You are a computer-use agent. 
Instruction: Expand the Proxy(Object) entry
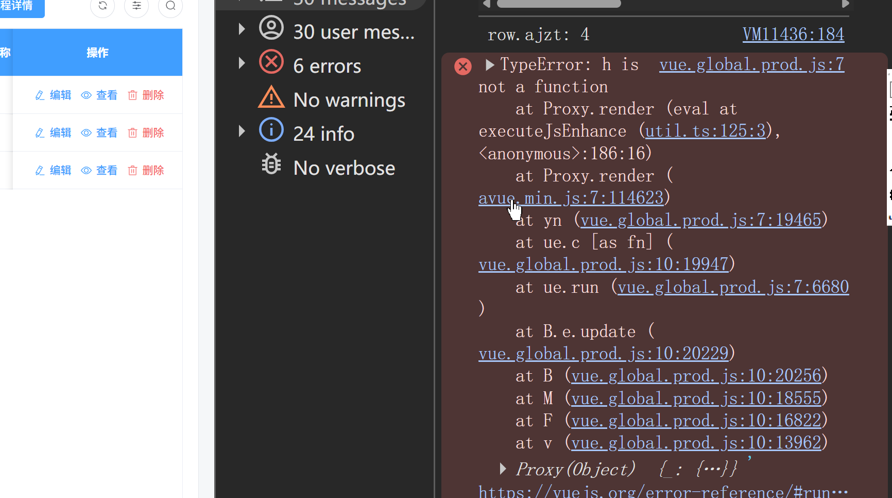(503, 469)
